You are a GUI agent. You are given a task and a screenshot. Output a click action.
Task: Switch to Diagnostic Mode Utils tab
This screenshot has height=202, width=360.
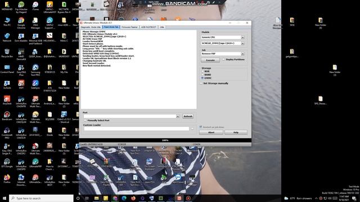pos(91,27)
